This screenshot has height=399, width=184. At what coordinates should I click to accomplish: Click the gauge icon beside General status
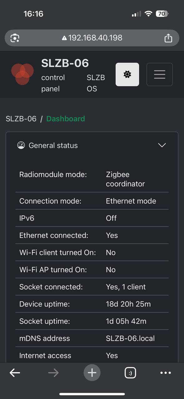point(21,145)
